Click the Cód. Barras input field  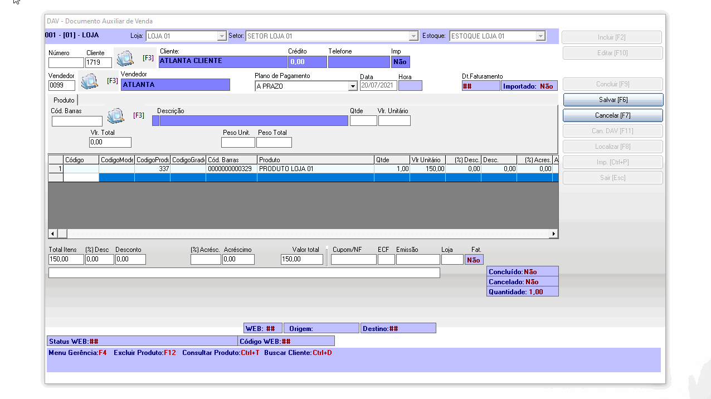[x=77, y=121]
